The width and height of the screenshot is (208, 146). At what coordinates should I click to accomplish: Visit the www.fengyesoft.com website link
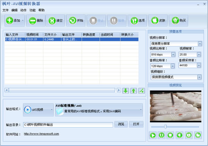click(x=41, y=134)
